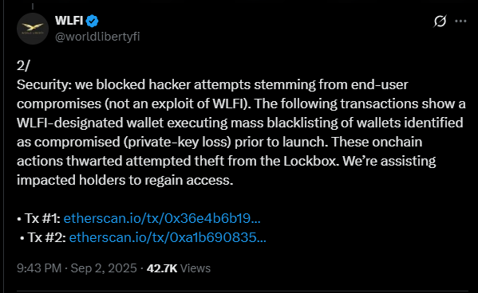Image resolution: width=478 pixels, height=293 pixels.
Task: Open the @worldlibertyfi handle link
Action: point(97,37)
